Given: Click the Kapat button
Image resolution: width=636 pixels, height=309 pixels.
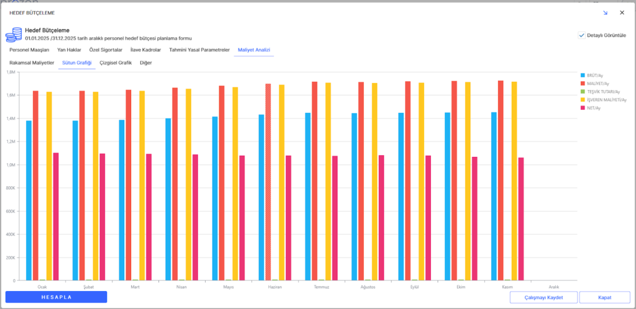Looking at the screenshot, I should 604,297.
